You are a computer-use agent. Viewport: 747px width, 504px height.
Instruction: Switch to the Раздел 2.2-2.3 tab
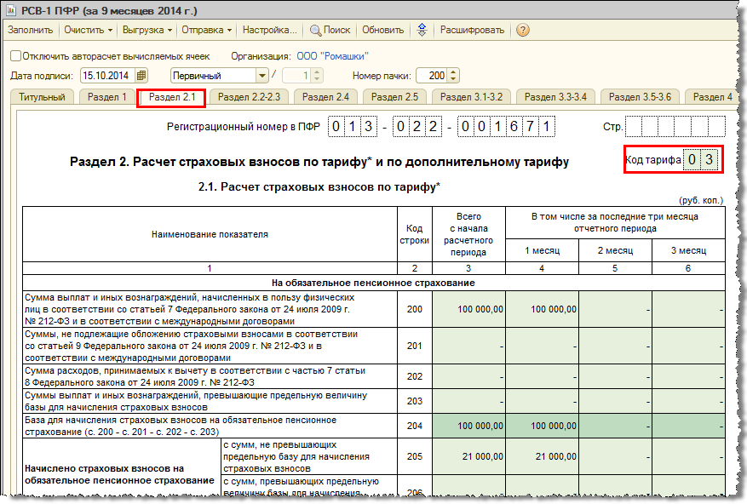point(250,97)
